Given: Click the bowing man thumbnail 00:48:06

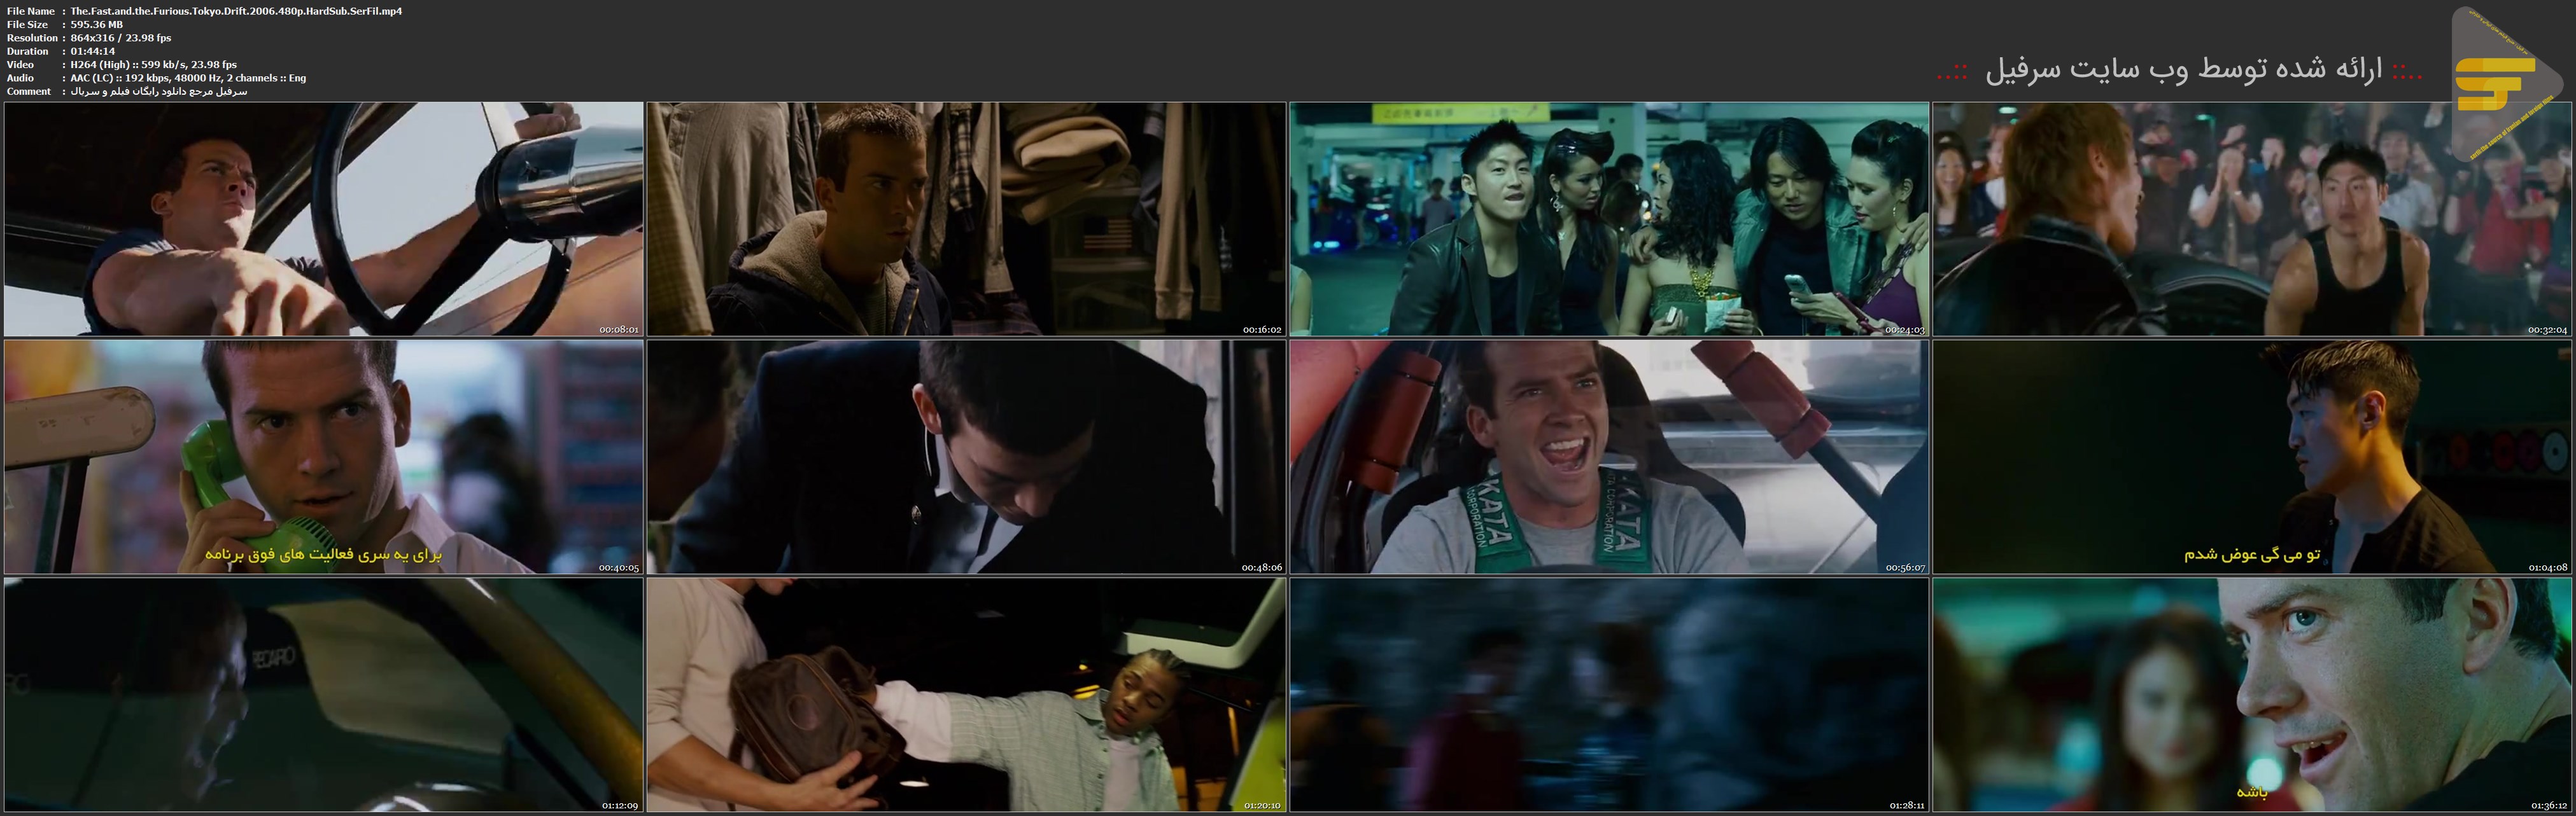Looking at the screenshot, I should [x=966, y=457].
